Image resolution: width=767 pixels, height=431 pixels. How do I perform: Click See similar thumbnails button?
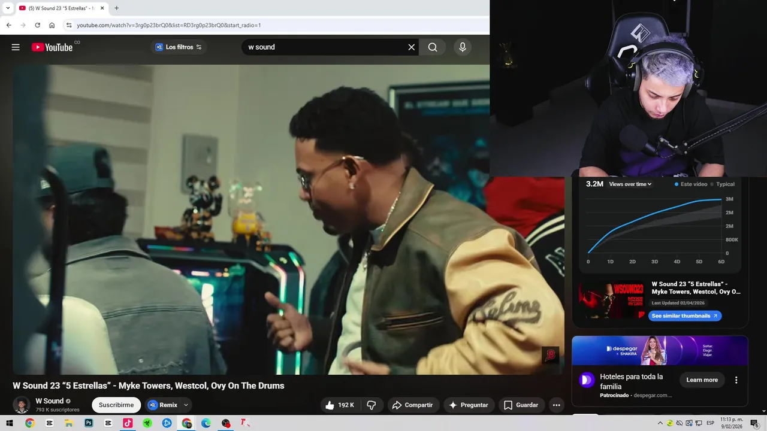click(685, 316)
